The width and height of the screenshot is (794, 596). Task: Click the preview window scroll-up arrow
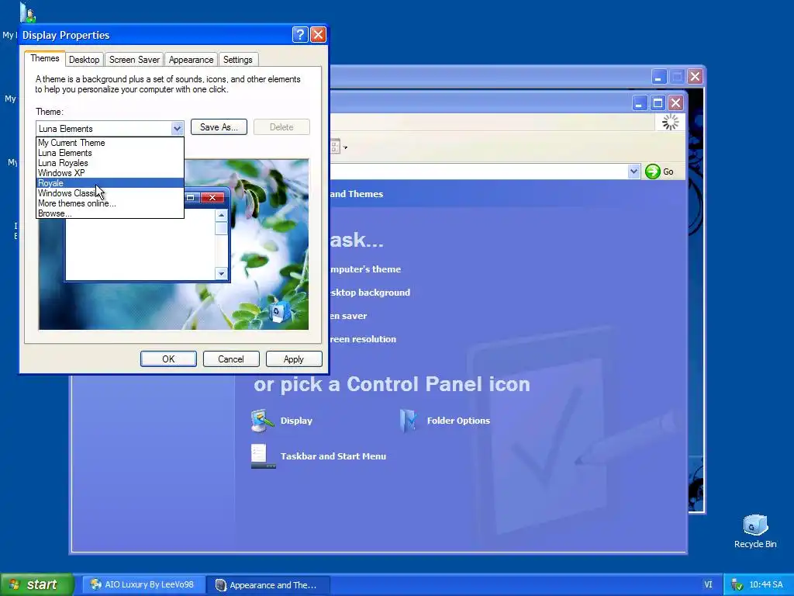click(221, 215)
